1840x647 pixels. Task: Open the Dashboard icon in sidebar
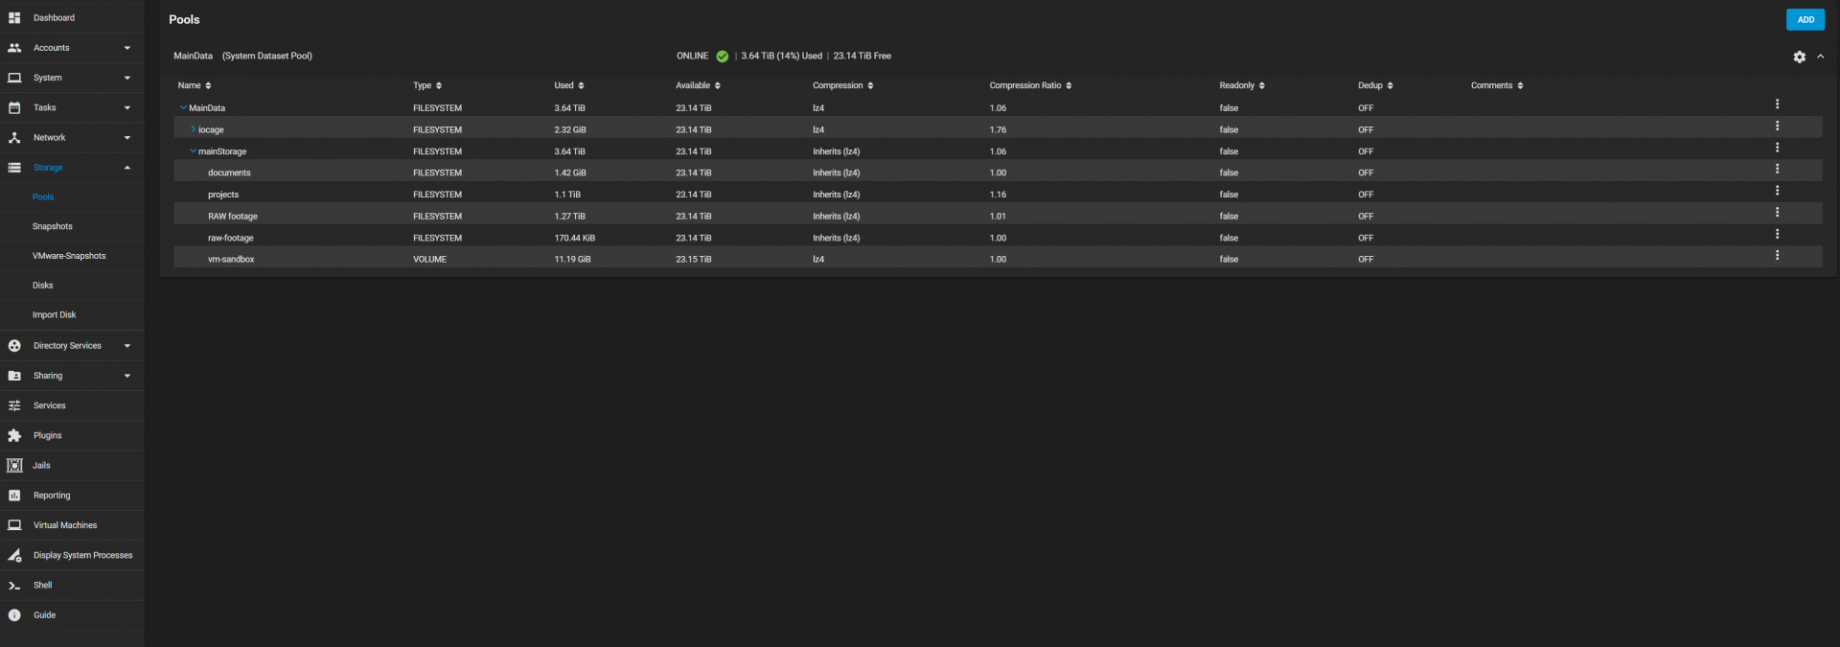point(14,17)
